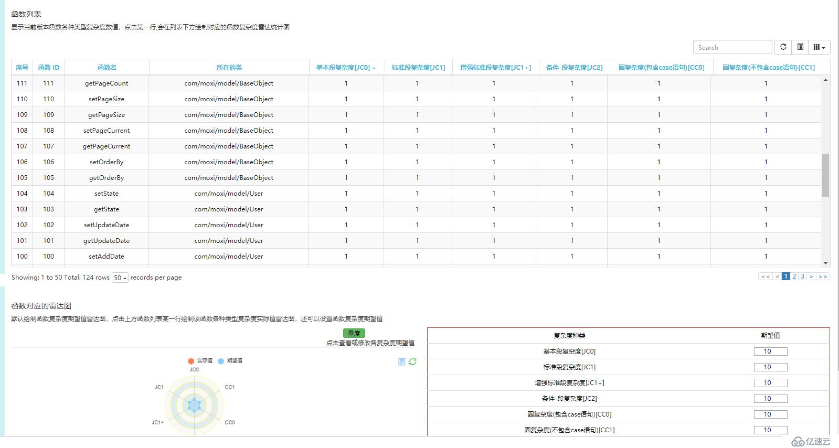Edit 圈复杂度(包含case语句)[CC0] expected value field
This screenshot has height=448, width=839.
(x=770, y=414)
